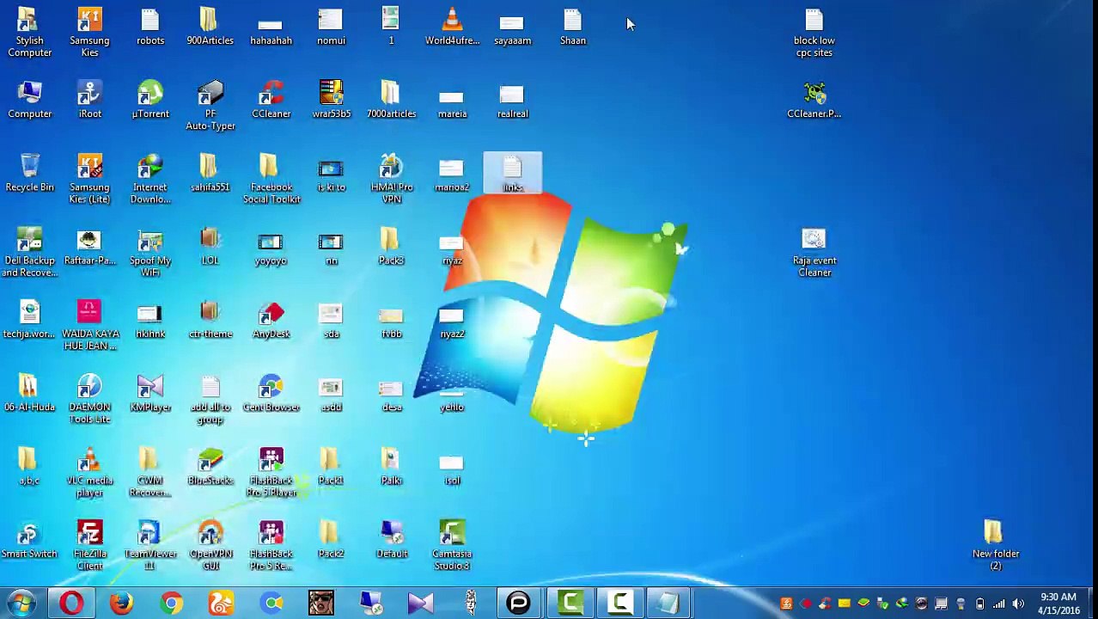The image size is (1098, 619).
Task: Open the LOL archive icon
Action: [x=210, y=246]
